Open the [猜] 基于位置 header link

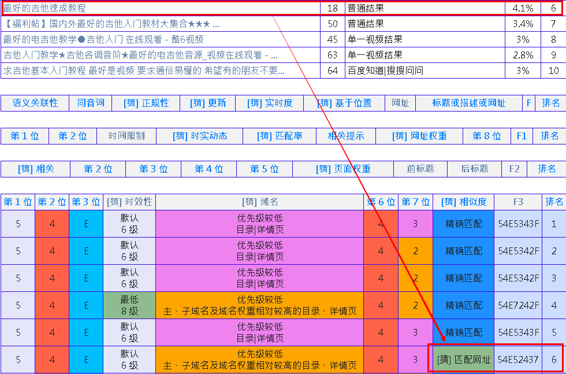344,103
